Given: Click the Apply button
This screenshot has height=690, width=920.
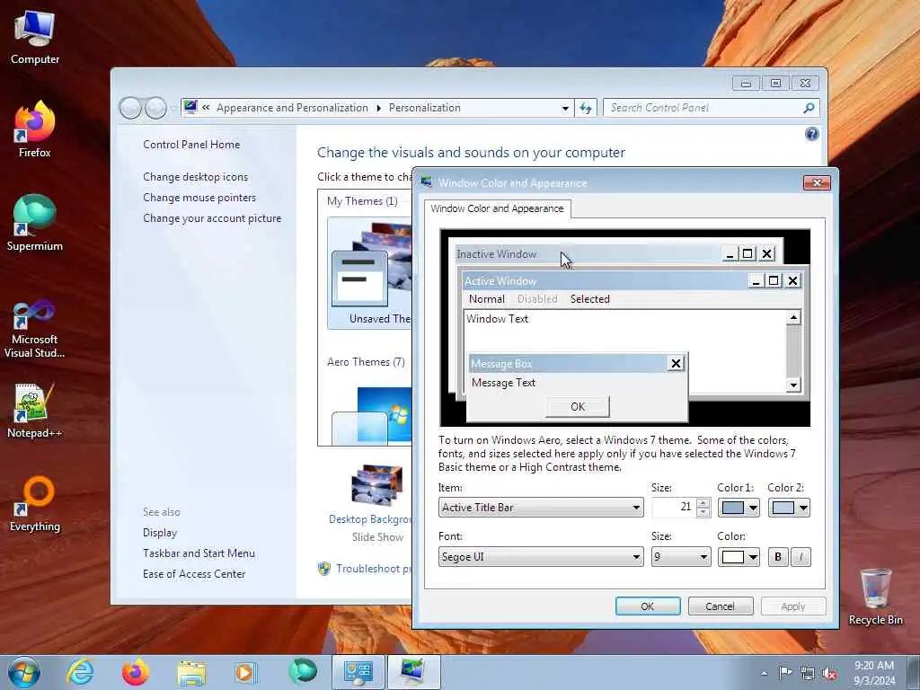Looking at the screenshot, I should [x=792, y=606].
